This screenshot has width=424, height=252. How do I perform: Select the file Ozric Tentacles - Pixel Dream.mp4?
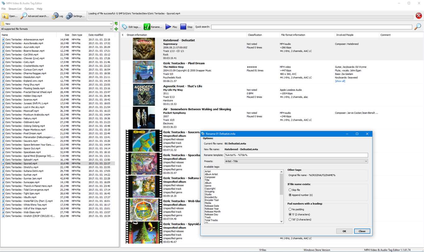58,133
